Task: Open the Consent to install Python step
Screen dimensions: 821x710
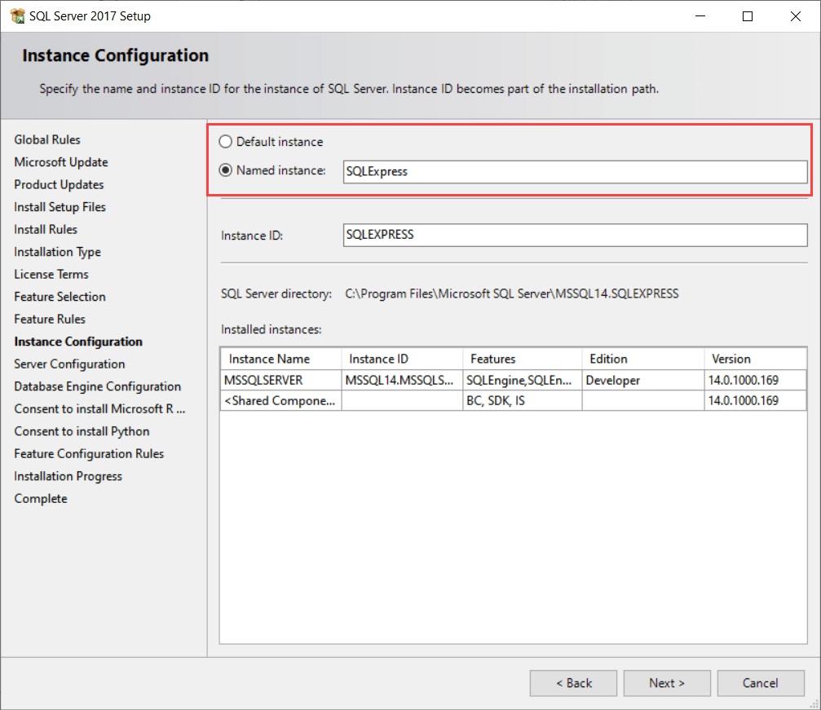Action: coord(82,431)
